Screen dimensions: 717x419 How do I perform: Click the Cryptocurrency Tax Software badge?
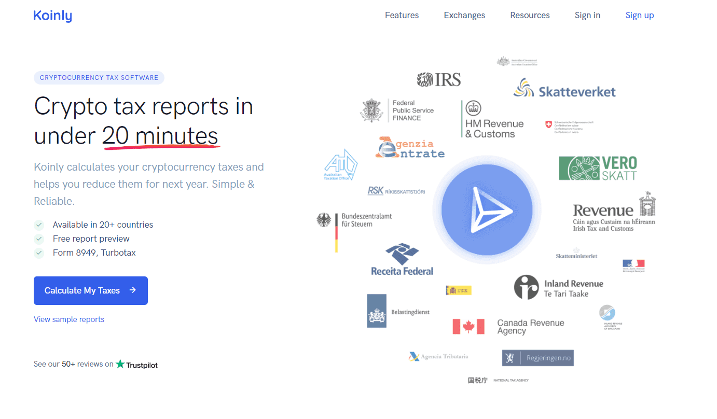pyautogui.click(x=99, y=78)
